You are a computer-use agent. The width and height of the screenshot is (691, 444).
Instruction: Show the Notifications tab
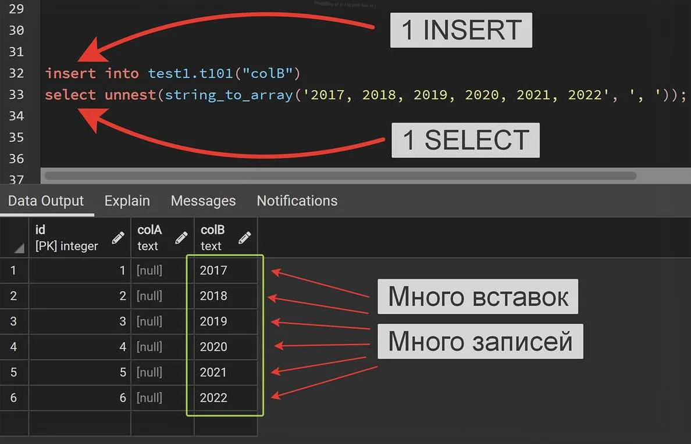pyautogui.click(x=297, y=201)
